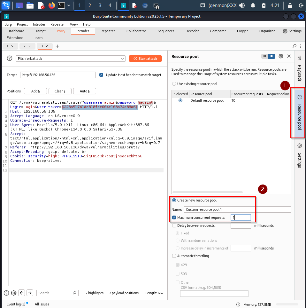Click the back arrow in the editor footer
Screen dimensions: 306x308
(22, 293)
